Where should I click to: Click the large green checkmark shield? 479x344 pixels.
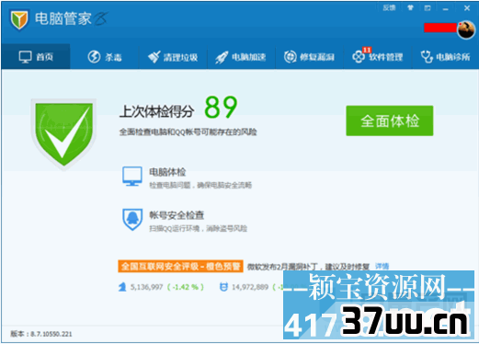tap(63, 133)
